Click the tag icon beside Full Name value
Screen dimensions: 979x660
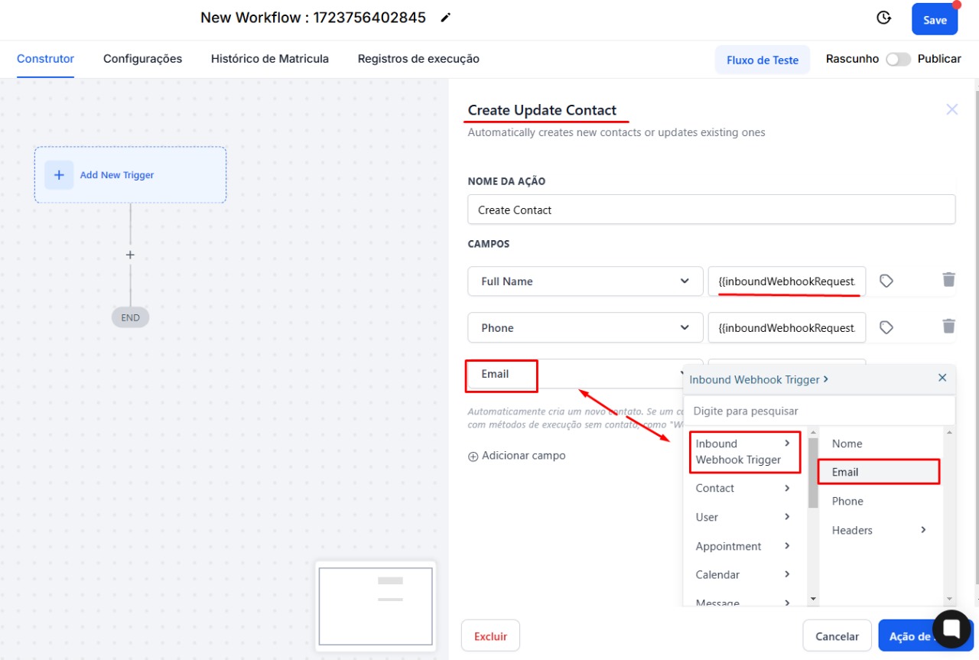coord(886,281)
